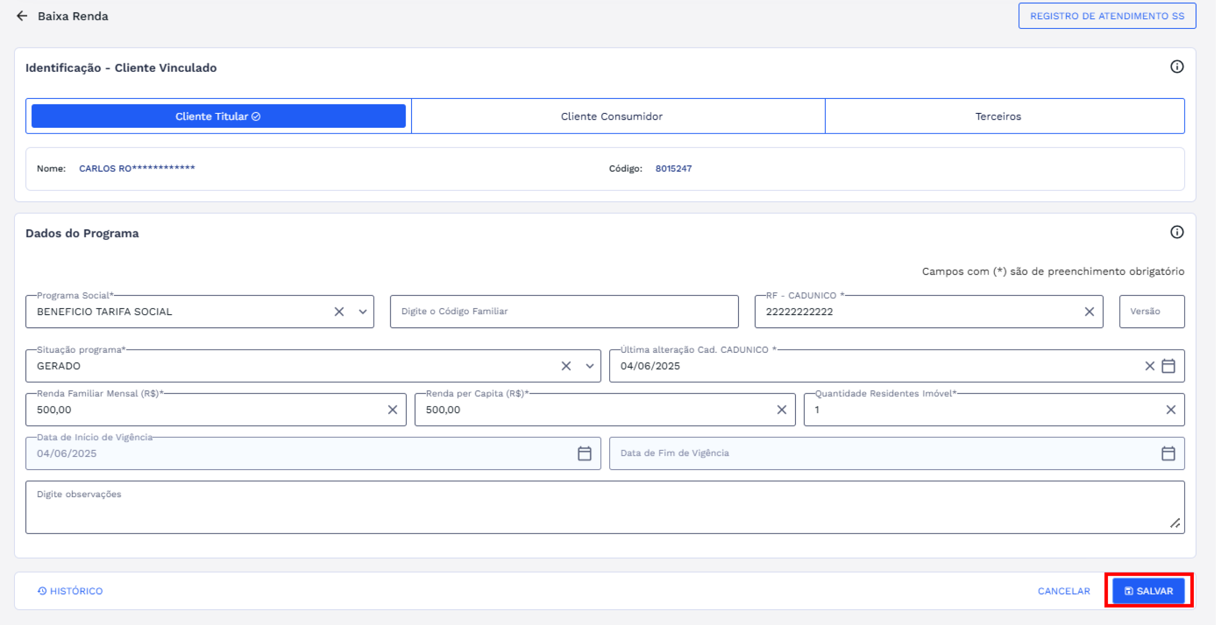The width and height of the screenshot is (1216, 625).
Task: Open calendar for Última alteração Cad. CADUNICO
Action: tap(1168, 366)
